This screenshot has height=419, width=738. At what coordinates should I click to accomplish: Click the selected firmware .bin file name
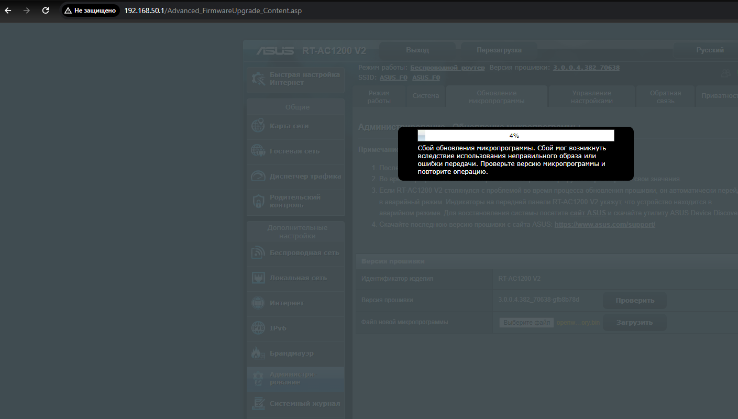(578, 323)
